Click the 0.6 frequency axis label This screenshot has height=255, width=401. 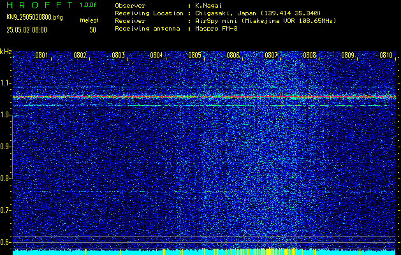(x=5, y=242)
